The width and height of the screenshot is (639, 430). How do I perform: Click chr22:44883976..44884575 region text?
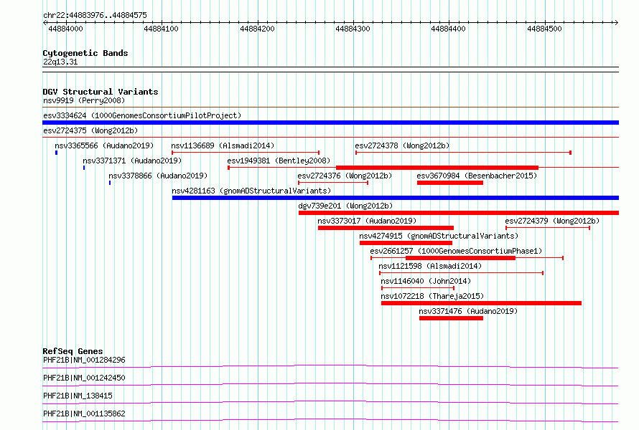pos(95,15)
